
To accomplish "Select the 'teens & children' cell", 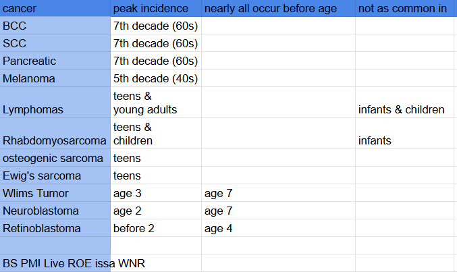I will click(155, 134).
